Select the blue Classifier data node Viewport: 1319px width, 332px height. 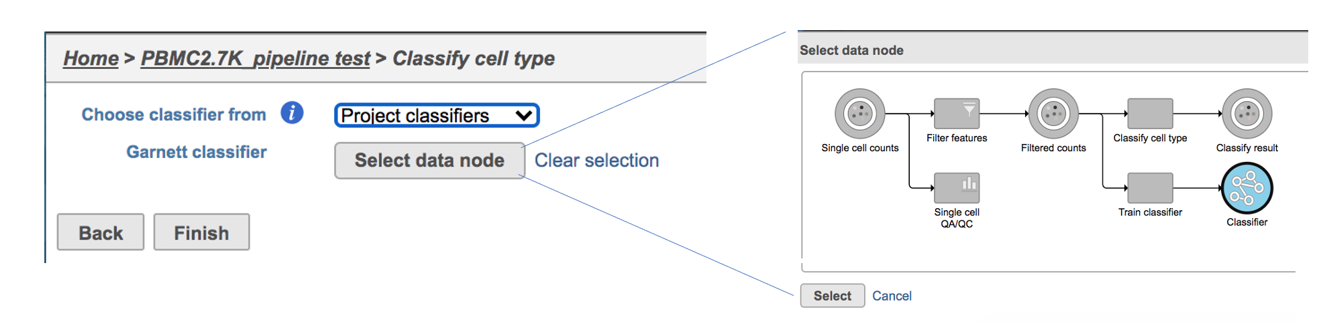(x=1247, y=188)
